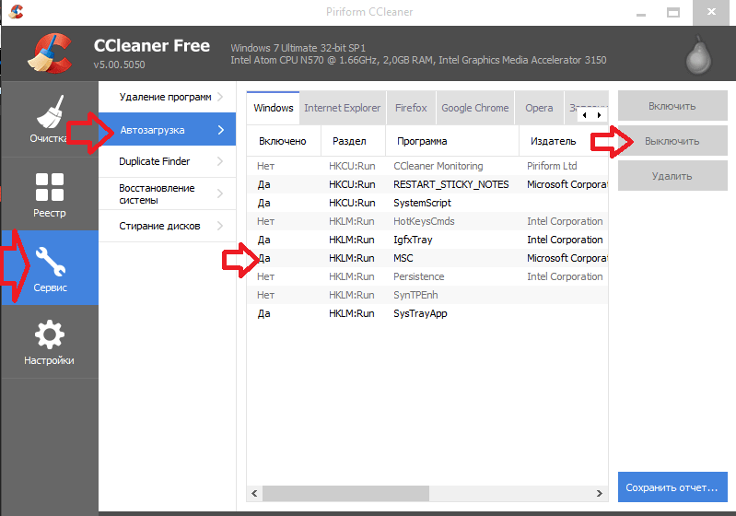Screen dimensions: 736x516
Task: Click the CCleaner title bar app icon
Action: click(x=16, y=12)
